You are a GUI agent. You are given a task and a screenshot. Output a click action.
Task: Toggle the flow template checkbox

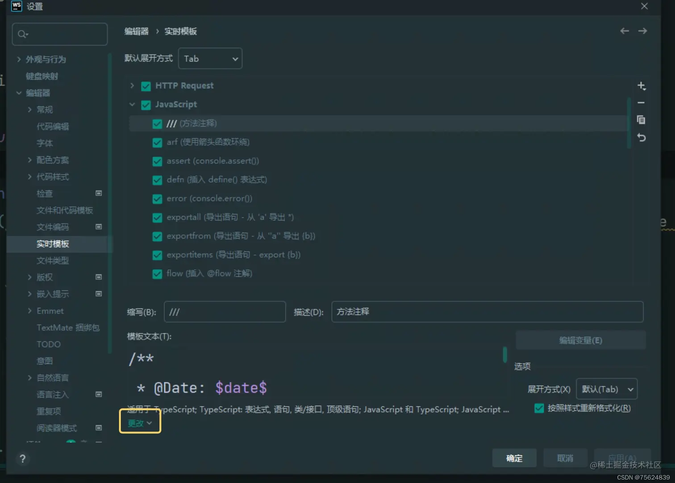tap(157, 274)
